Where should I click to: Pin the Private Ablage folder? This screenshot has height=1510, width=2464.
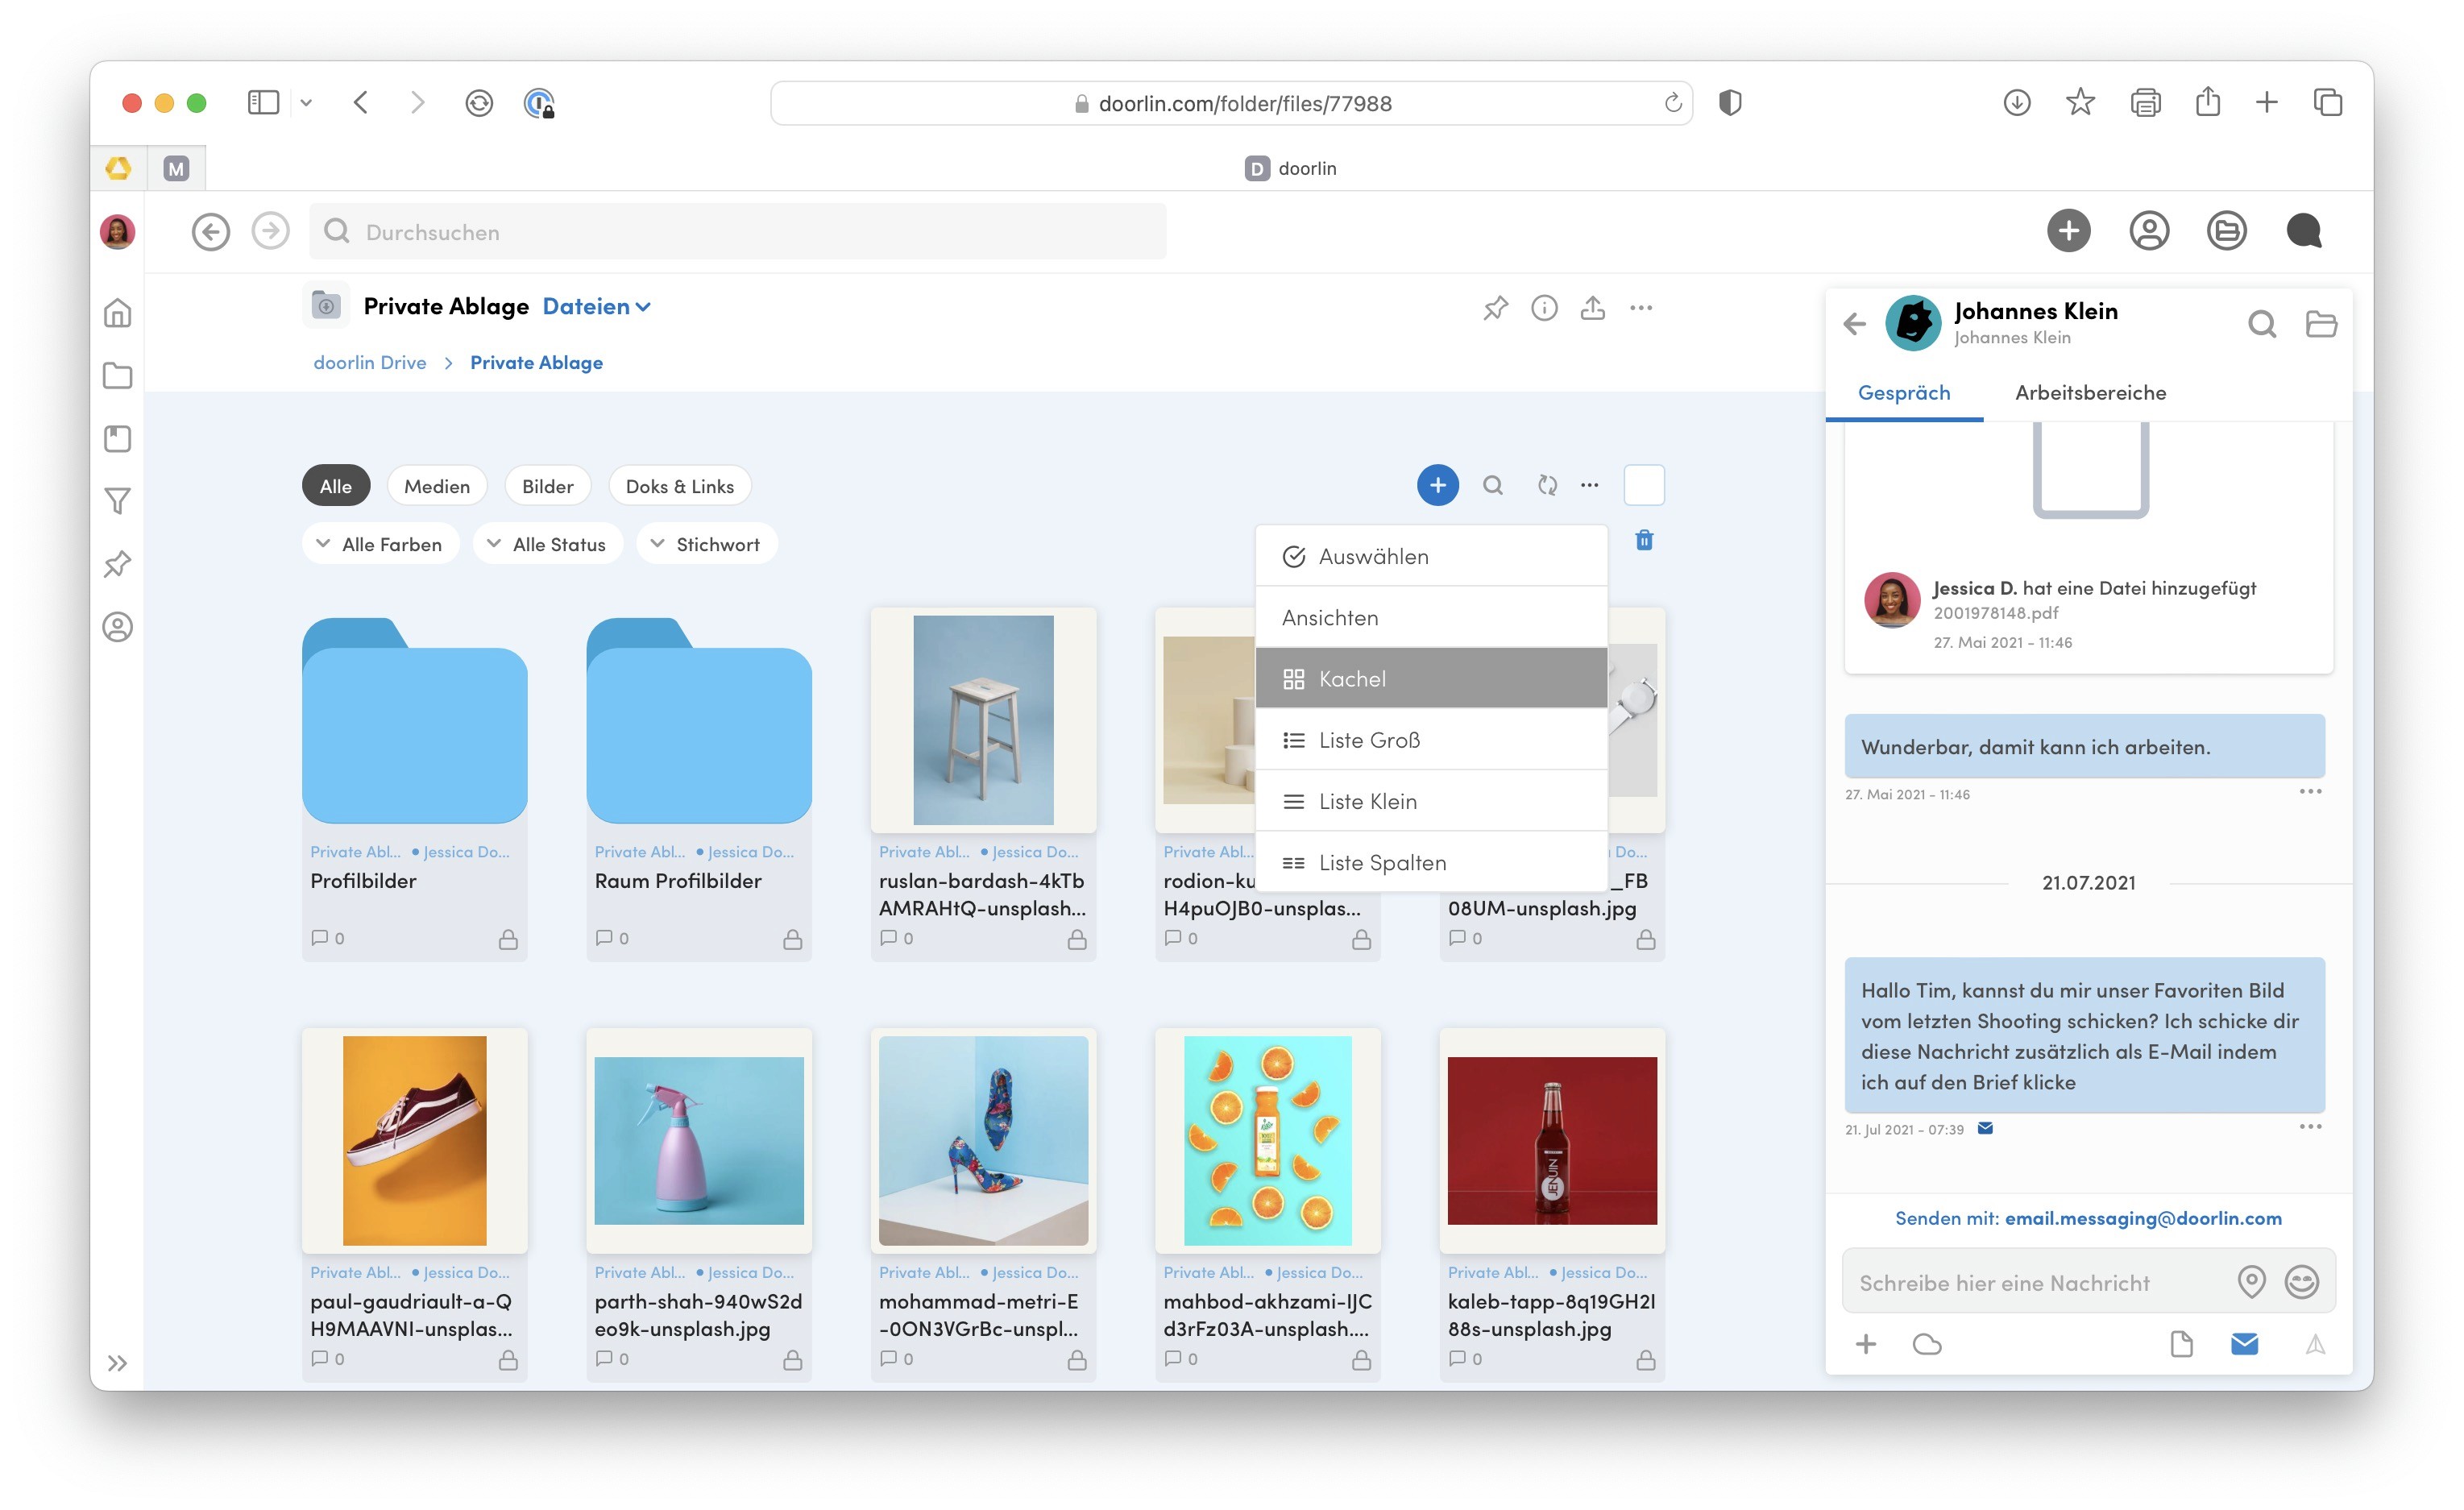[1495, 308]
